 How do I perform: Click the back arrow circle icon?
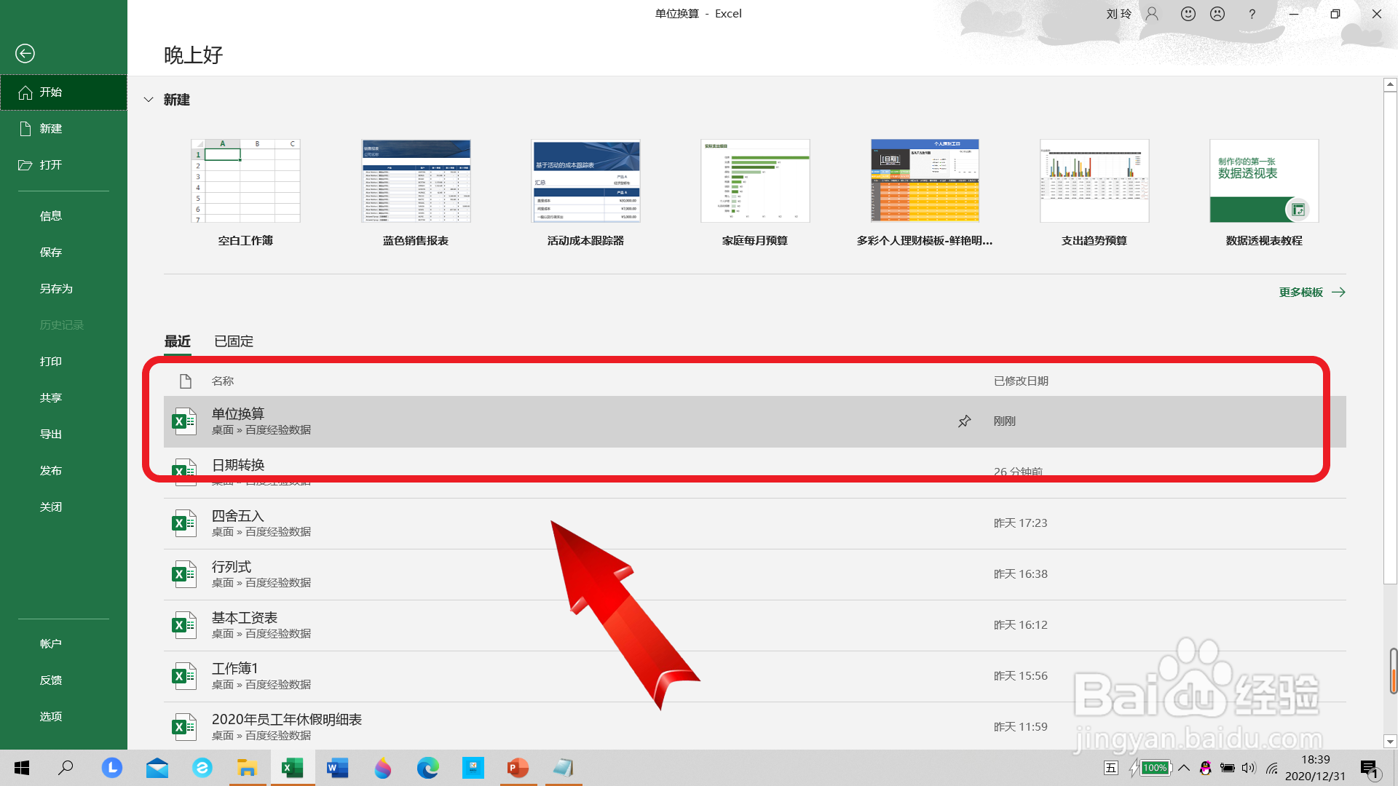coord(25,53)
